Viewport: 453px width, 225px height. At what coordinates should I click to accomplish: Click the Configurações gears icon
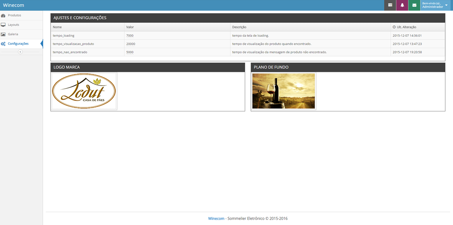tap(3, 44)
